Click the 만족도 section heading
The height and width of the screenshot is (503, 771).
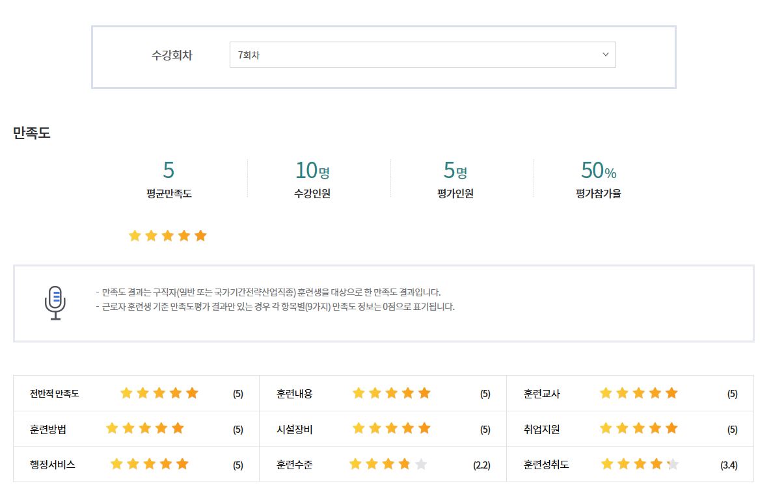tap(31, 133)
